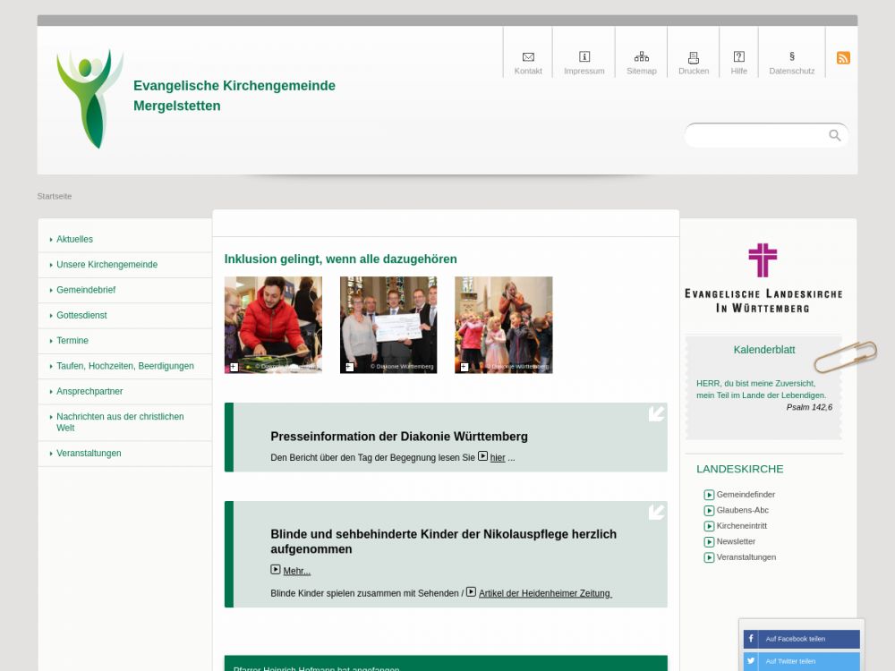Viewport: 895px width, 671px height.
Task: Open the cheque presentation photo thumbnail
Action: tap(388, 324)
